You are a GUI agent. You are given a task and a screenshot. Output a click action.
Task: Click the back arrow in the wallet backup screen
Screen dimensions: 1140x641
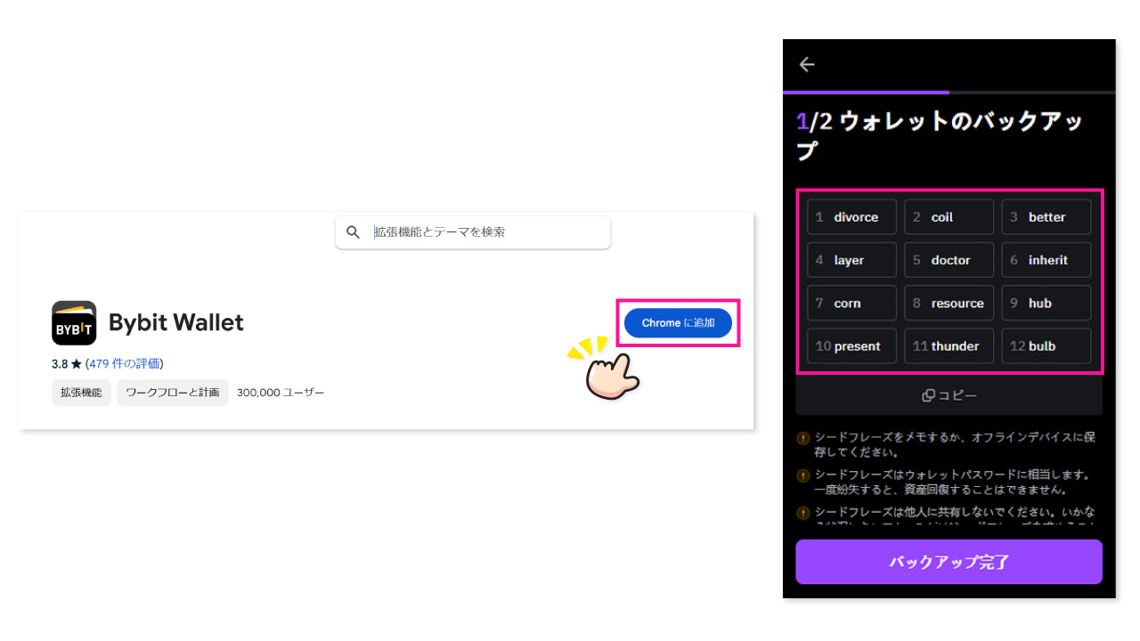tap(807, 64)
